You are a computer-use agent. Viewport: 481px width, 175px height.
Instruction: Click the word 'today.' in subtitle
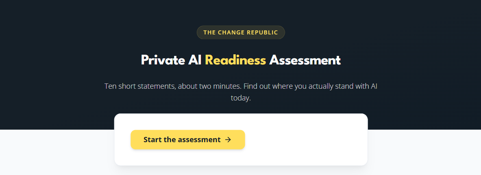coord(241,99)
